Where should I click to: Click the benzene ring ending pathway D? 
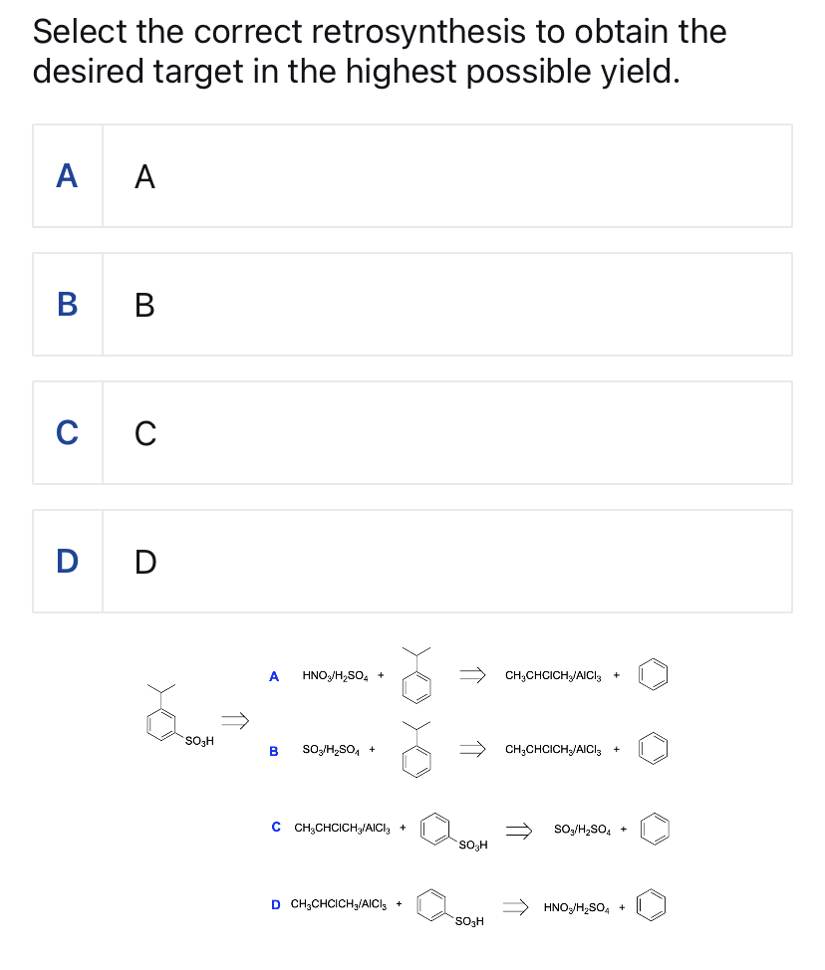tap(651, 904)
